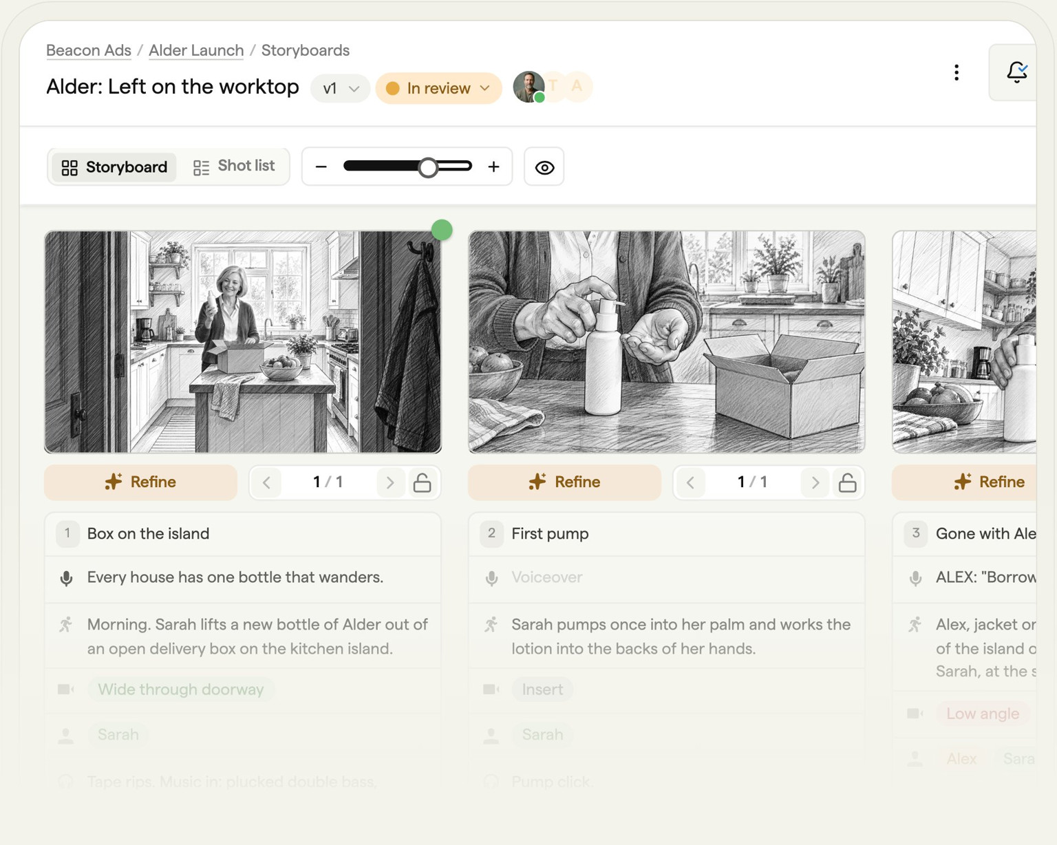Screen dimensions: 1057x845
Task: Edit the title Box on the island
Action: tap(149, 533)
